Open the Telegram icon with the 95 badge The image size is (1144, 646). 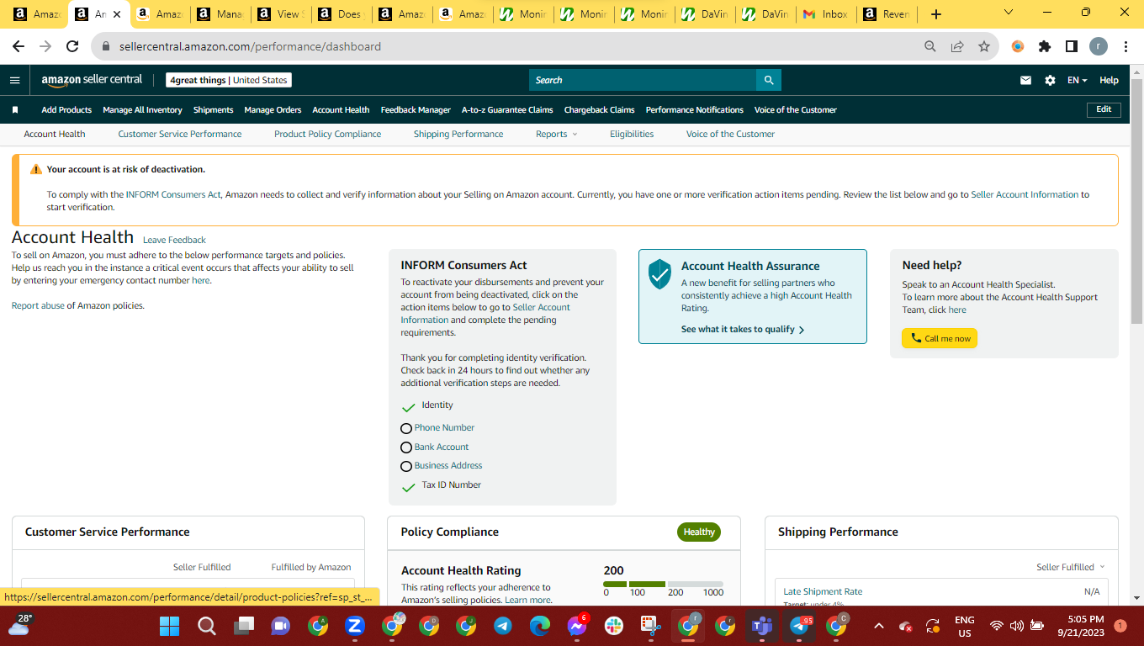(799, 626)
